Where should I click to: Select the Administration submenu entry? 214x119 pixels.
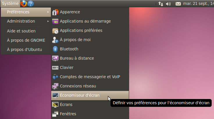click(x=26, y=21)
